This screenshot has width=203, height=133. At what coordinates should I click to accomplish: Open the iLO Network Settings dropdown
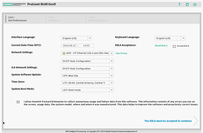[x=111, y=69]
